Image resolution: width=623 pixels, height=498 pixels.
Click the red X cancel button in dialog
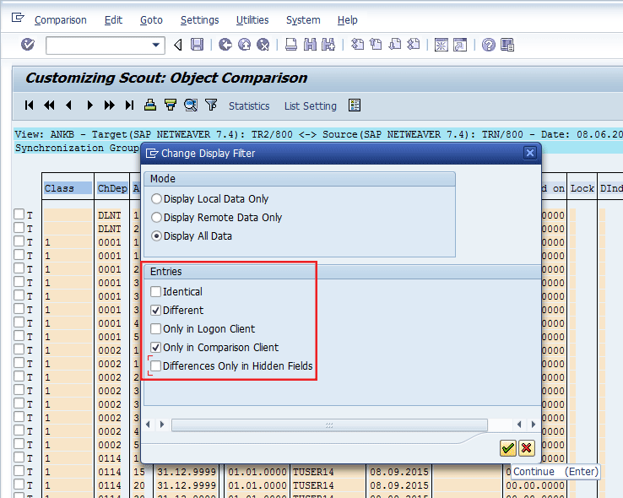pyautogui.click(x=527, y=448)
